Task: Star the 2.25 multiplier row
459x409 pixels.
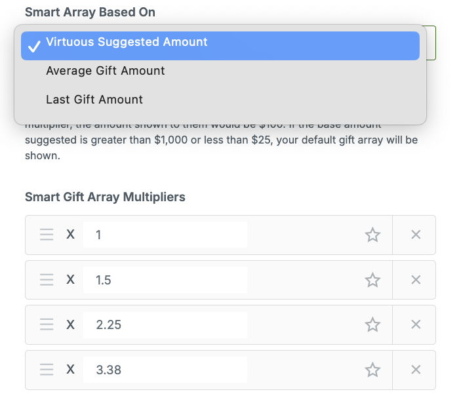Action: [372, 324]
